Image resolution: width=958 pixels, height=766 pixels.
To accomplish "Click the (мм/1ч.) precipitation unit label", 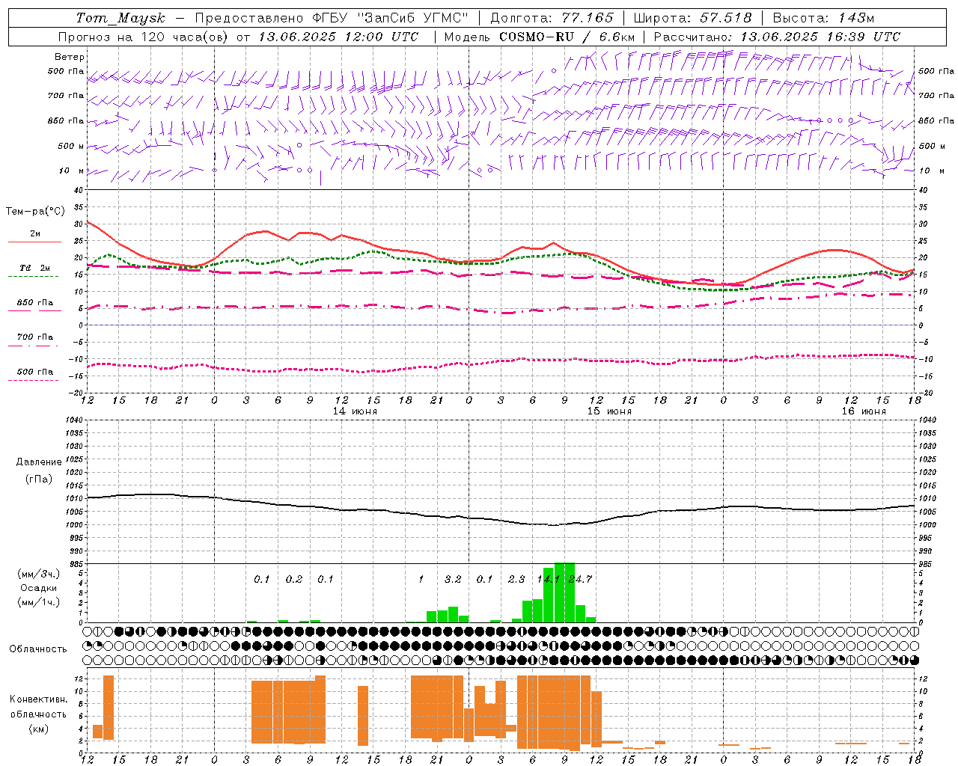I will 38,602.
